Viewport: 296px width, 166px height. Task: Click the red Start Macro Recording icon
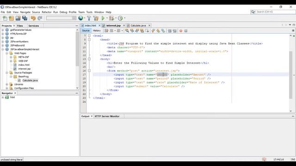pyautogui.click(x=181, y=31)
